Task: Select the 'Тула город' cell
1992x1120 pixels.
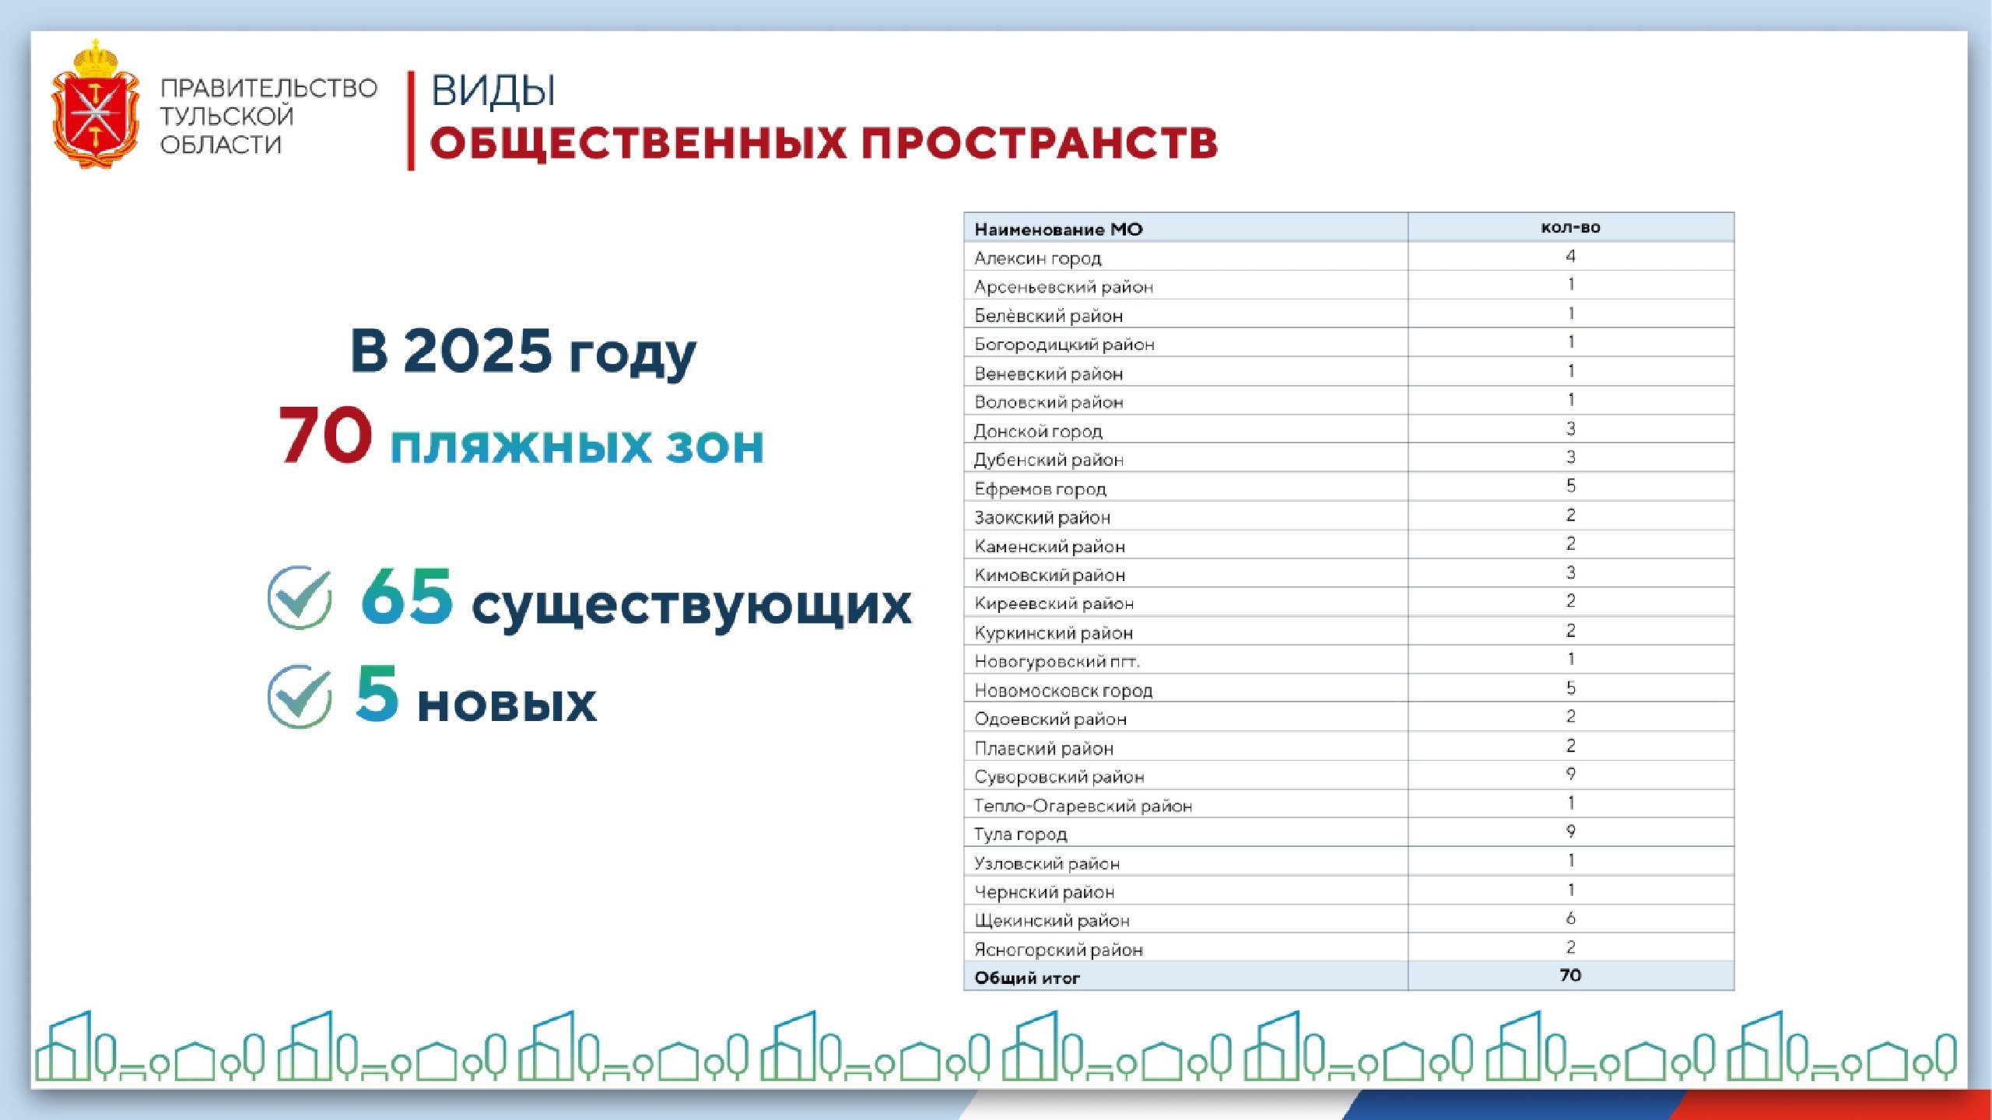Action: 1186,833
